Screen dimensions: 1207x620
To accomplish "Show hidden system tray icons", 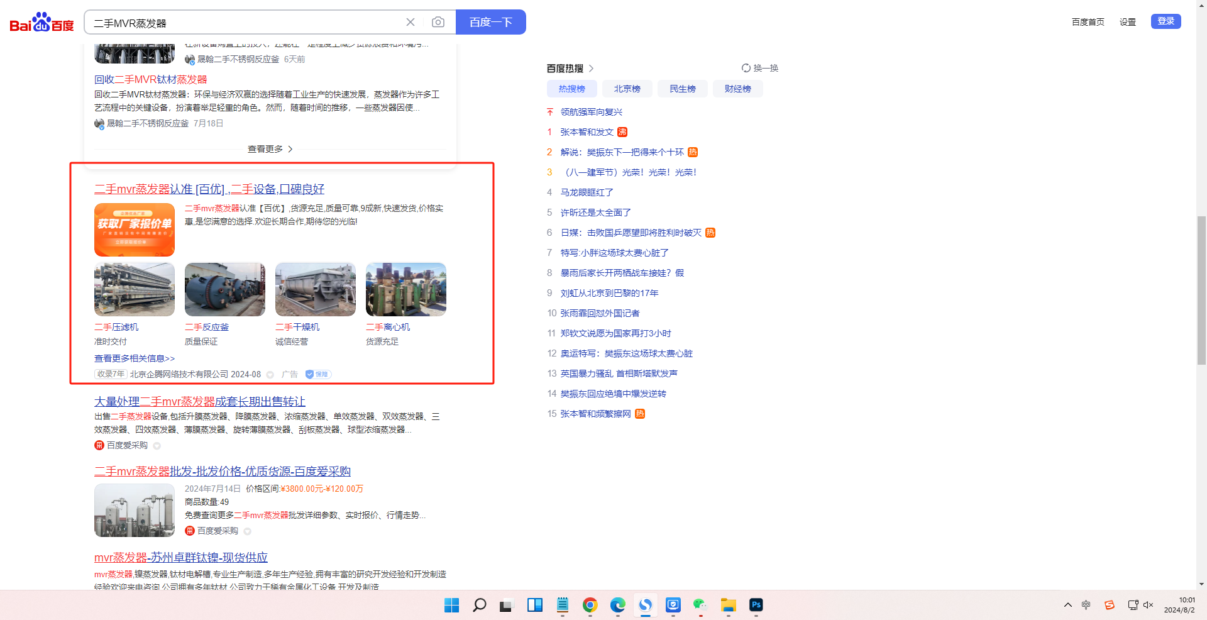I will tap(1067, 605).
